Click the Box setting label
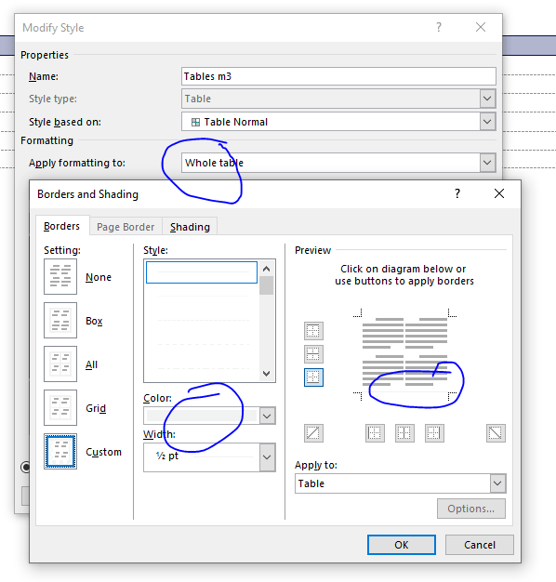 [x=94, y=321]
